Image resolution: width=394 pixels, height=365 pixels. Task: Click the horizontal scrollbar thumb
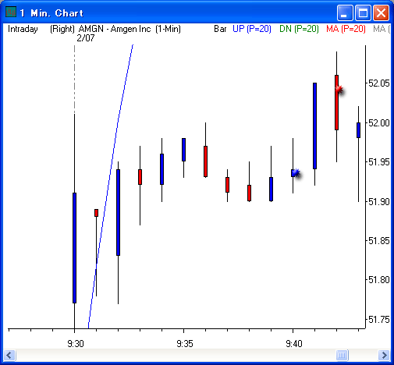click(x=342, y=355)
